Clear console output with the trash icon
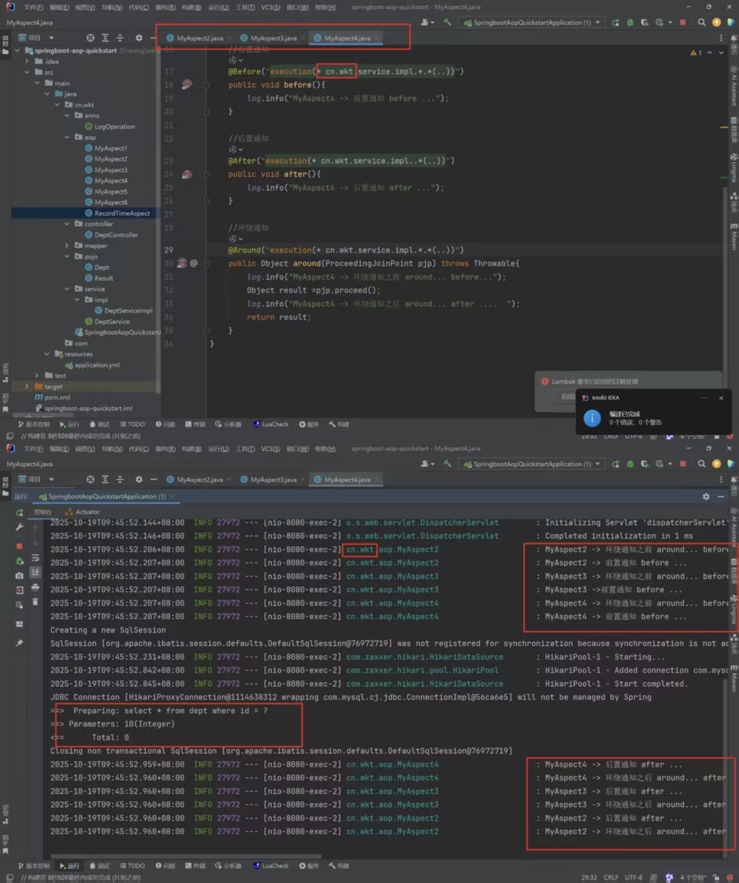This screenshot has height=883, width=739. pyautogui.click(x=35, y=602)
